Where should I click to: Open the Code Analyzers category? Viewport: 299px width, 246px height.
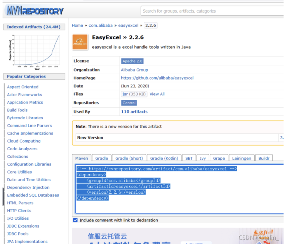(x=22, y=149)
